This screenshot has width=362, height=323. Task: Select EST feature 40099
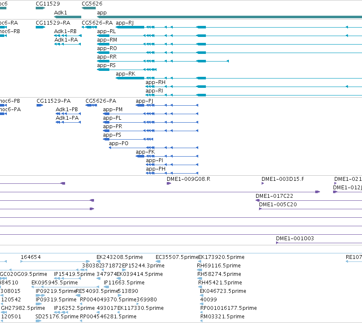(x=208, y=300)
